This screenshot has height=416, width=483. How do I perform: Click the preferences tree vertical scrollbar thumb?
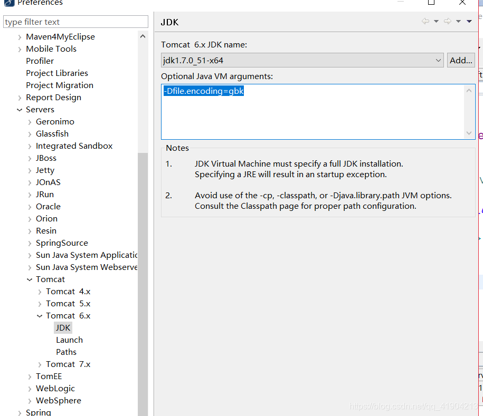click(143, 284)
